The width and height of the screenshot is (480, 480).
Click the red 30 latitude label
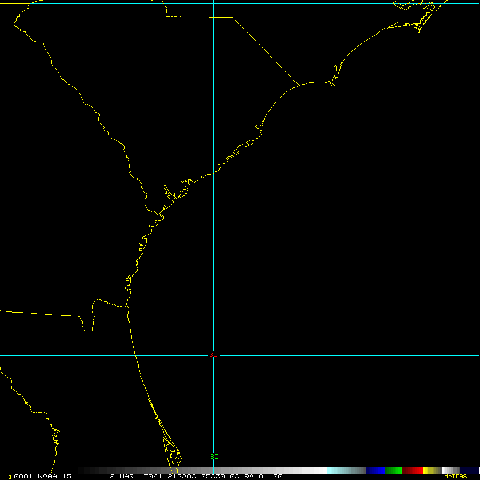tap(213, 355)
